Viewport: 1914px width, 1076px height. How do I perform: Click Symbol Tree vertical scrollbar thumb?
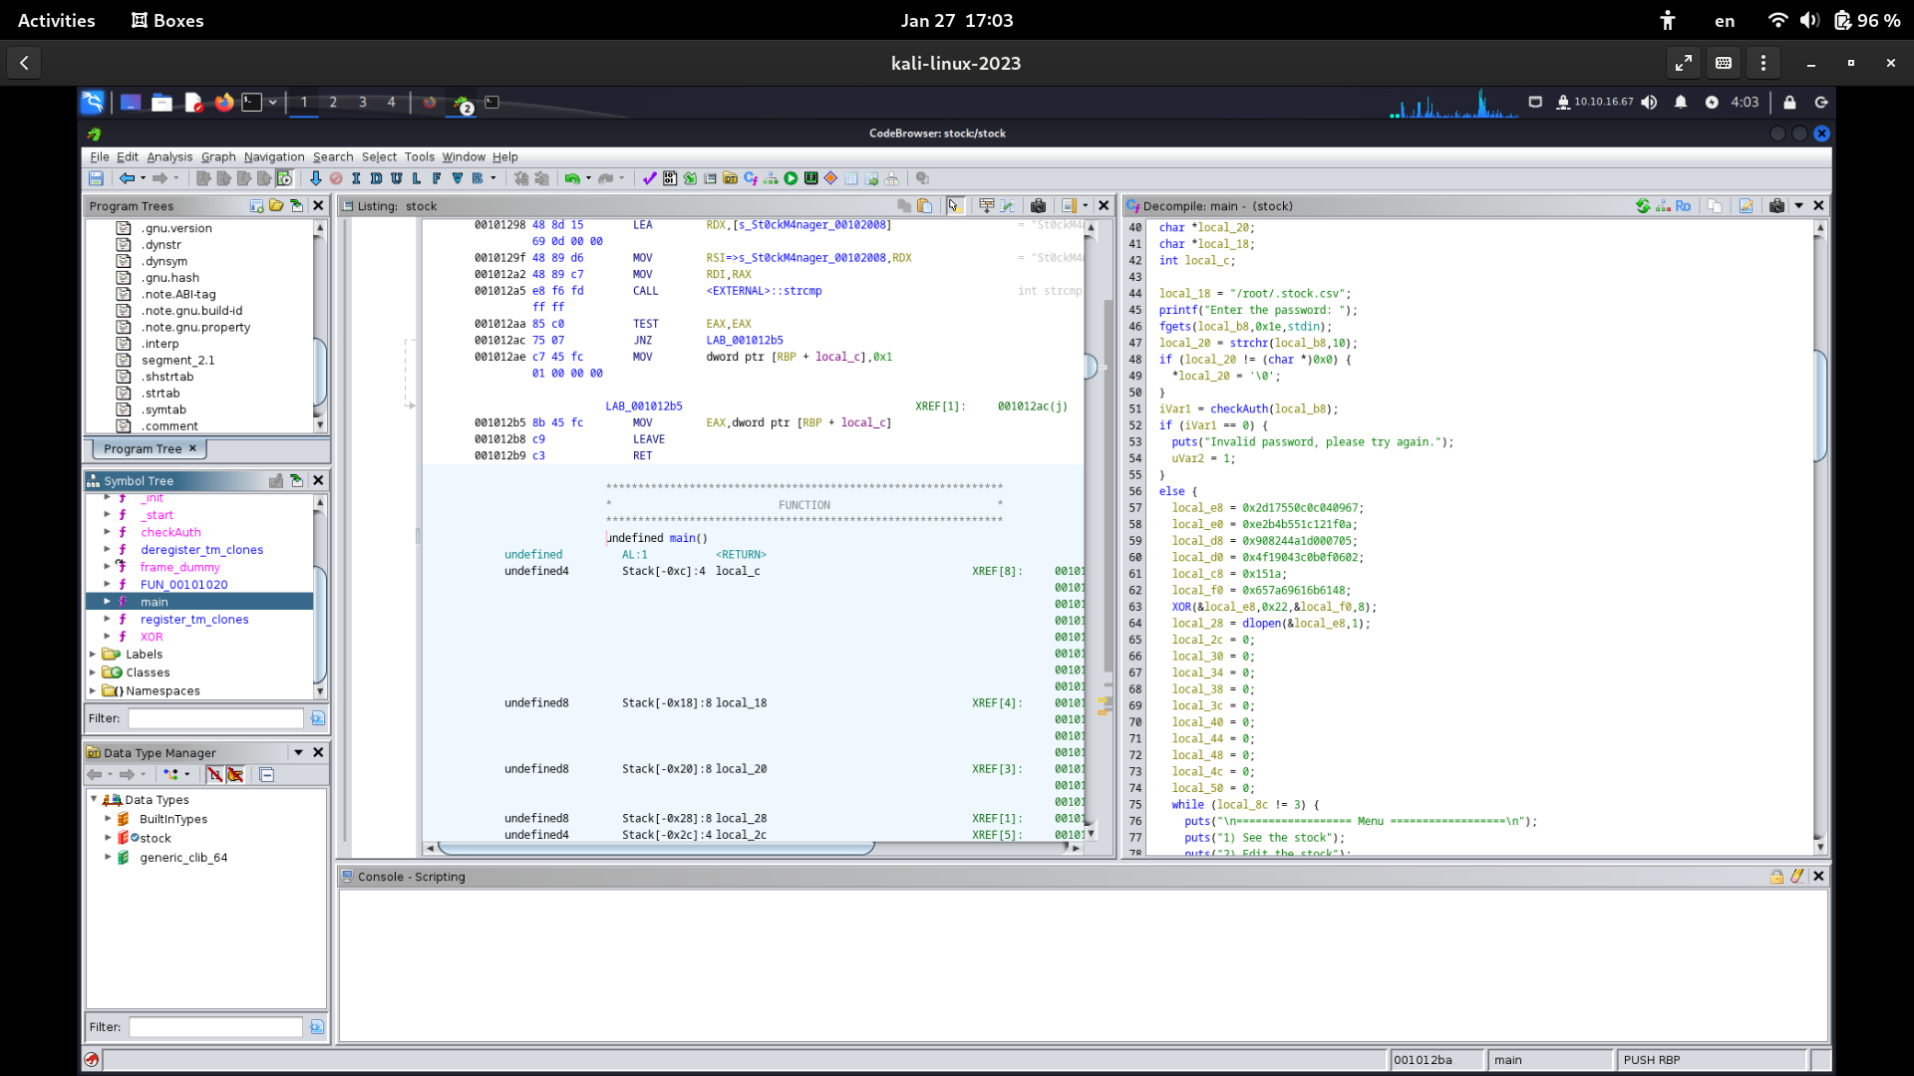pyautogui.click(x=320, y=624)
